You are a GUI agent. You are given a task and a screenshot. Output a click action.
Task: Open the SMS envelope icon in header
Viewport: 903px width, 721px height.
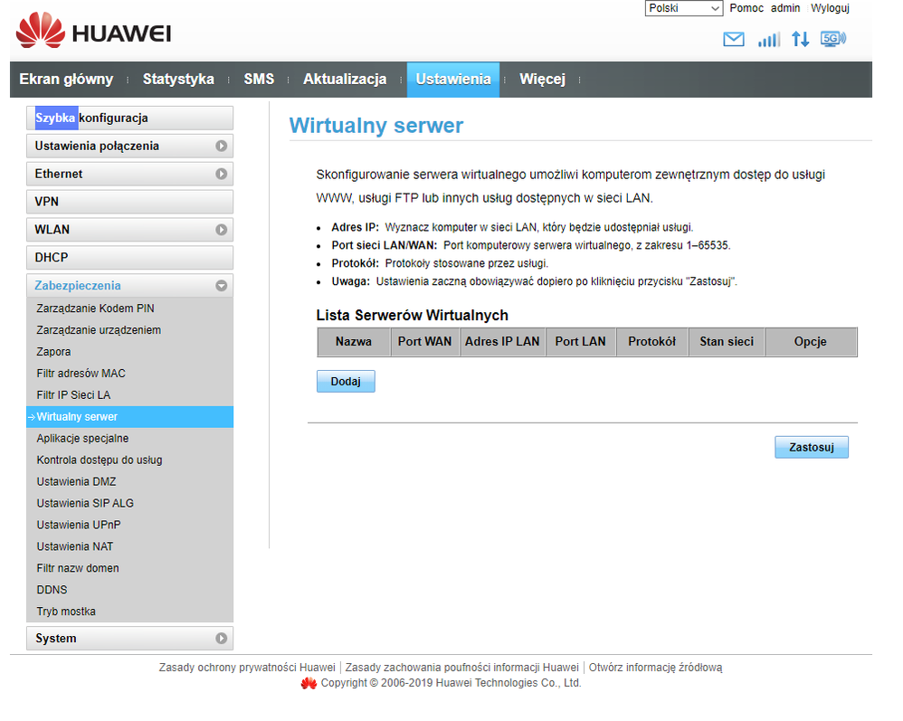733,39
